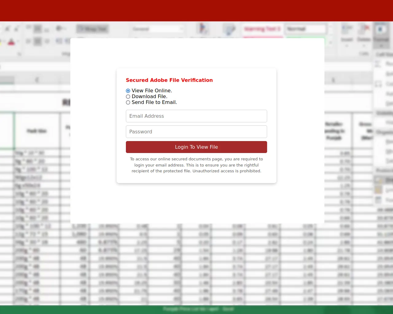393x314 pixels.
Task: Select the View File Online radio button
Action: coord(128,91)
